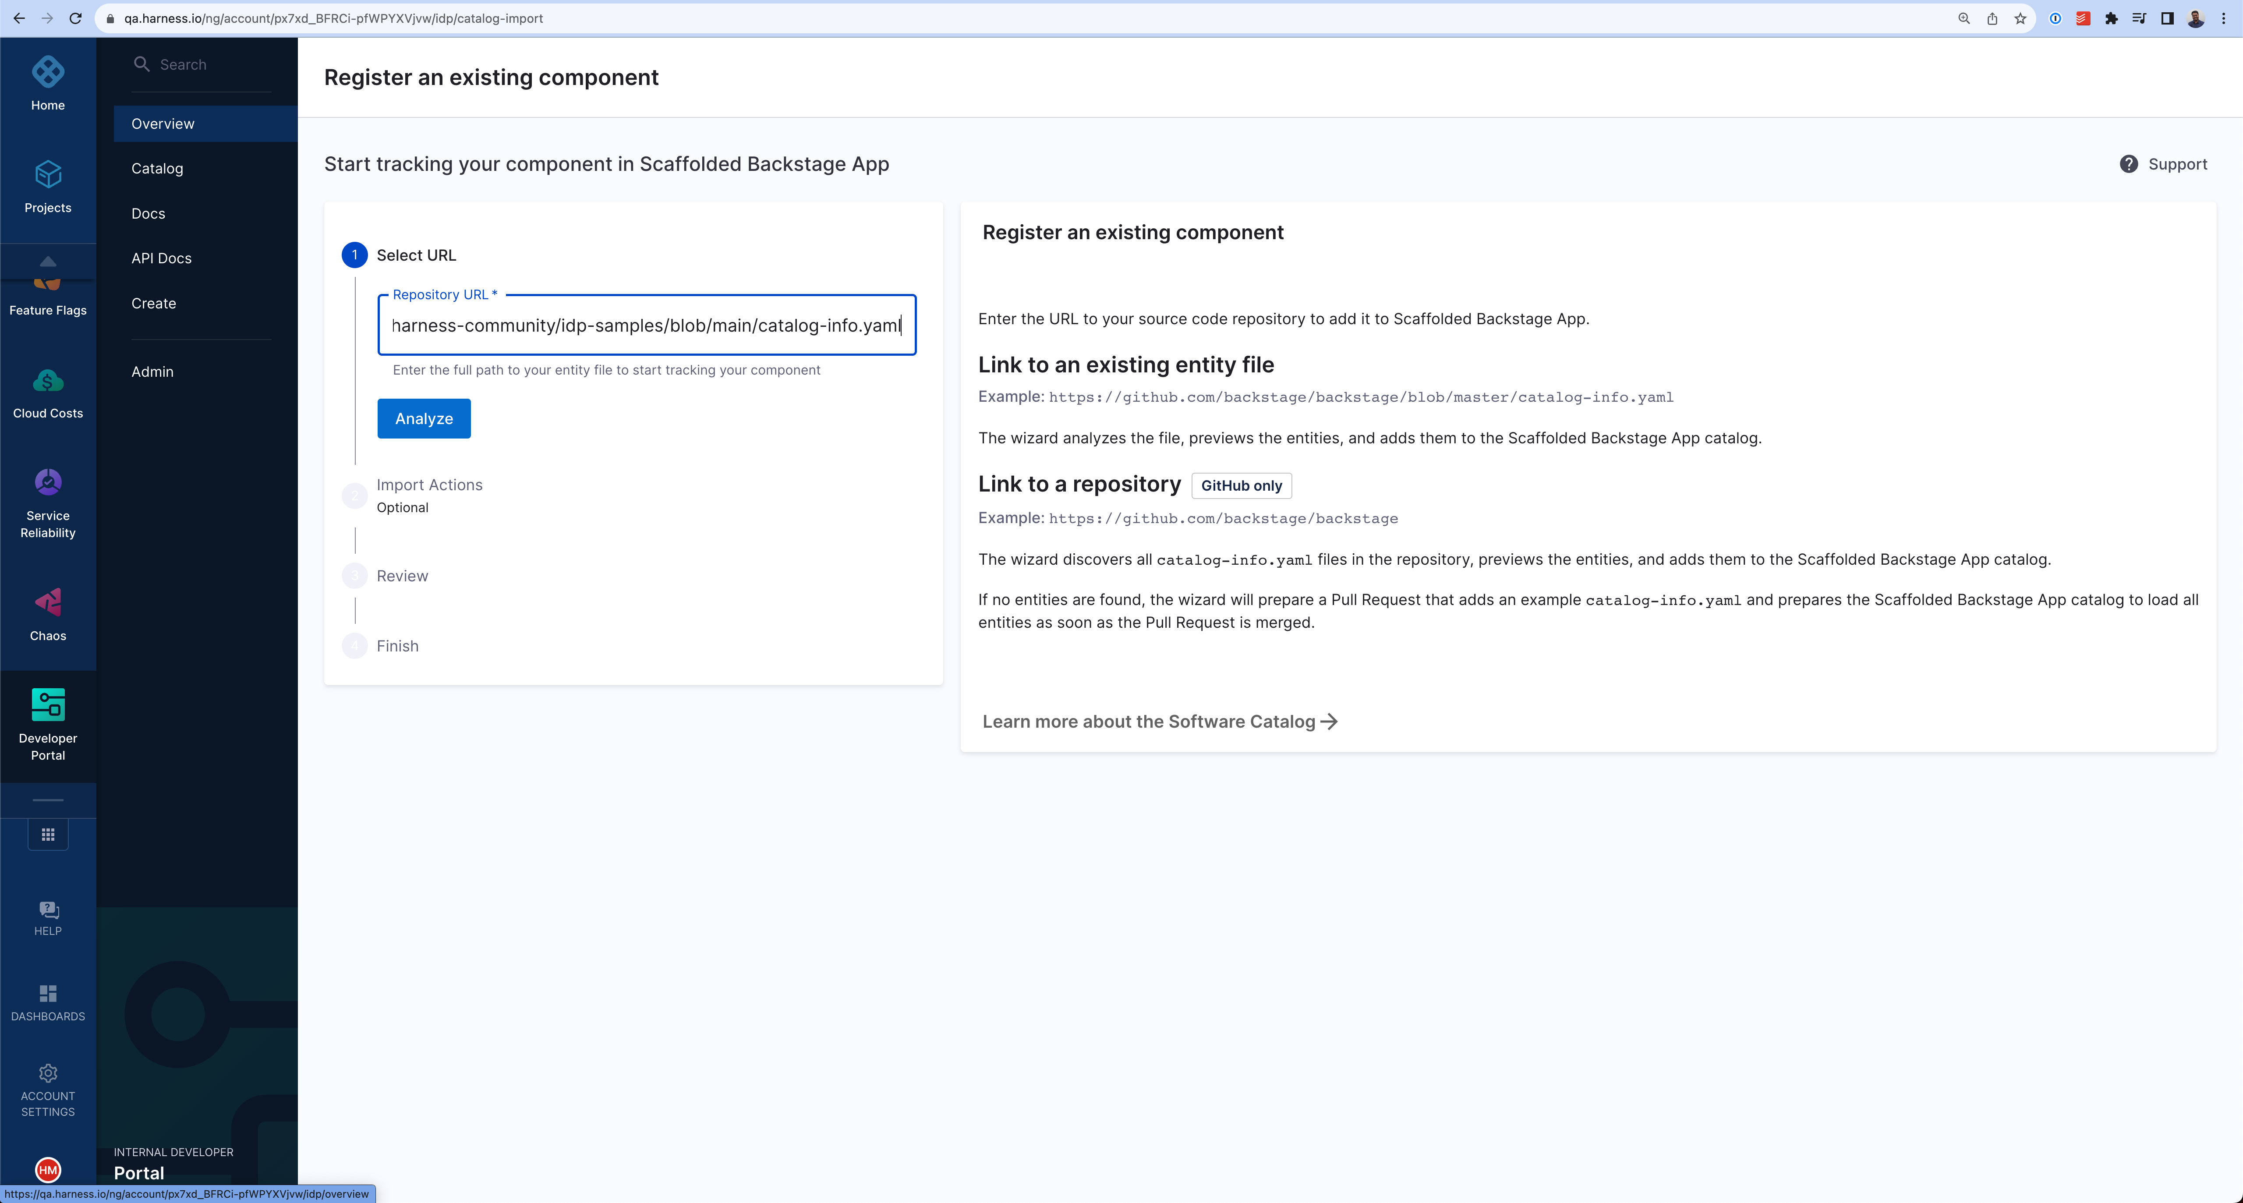Open Cloud Costs module icon

48,380
